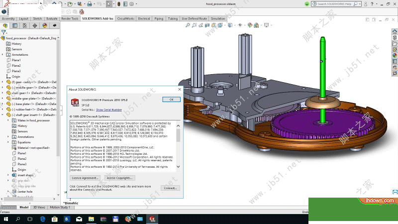Switch to the Piping tab
Screen dimensions: 398x224
coord(159,18)
